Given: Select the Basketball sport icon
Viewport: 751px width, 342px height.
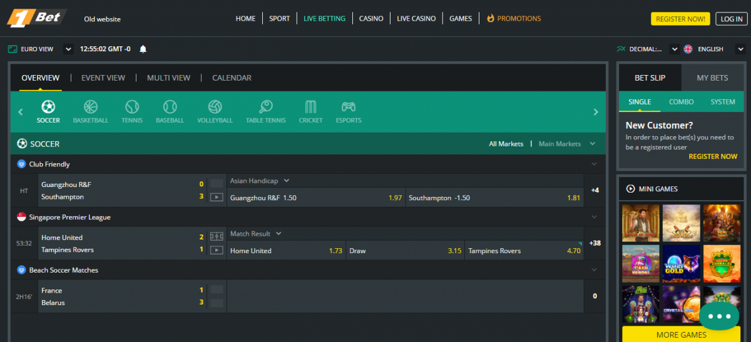Looking at the screenshot, I should [91, 106].
